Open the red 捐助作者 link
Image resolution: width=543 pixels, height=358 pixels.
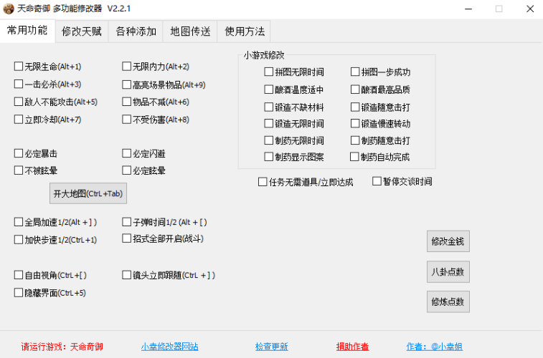352,347
